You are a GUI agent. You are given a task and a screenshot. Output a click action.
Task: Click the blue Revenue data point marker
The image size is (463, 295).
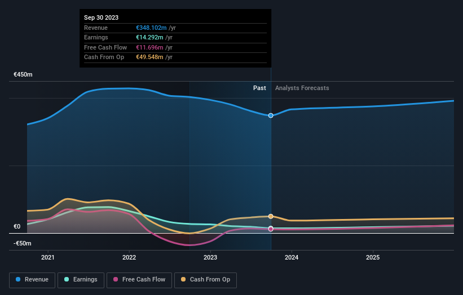coord(271,115)
